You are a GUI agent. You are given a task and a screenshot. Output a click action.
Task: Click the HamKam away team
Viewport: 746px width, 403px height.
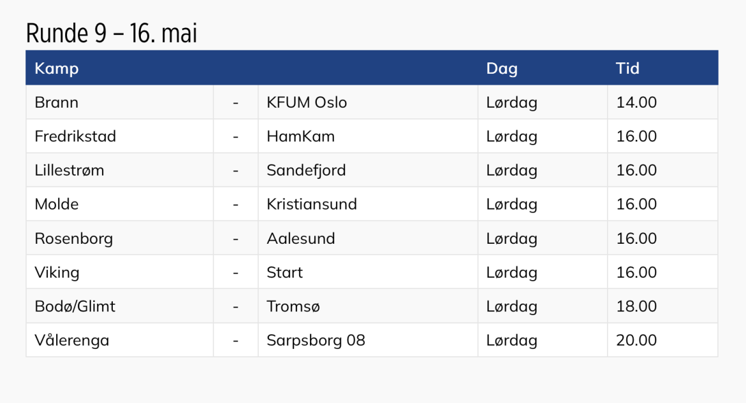(300, 136)
